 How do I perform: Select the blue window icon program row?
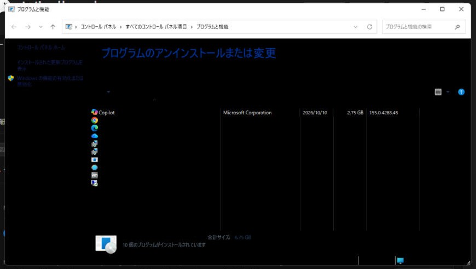click(95, 160)
